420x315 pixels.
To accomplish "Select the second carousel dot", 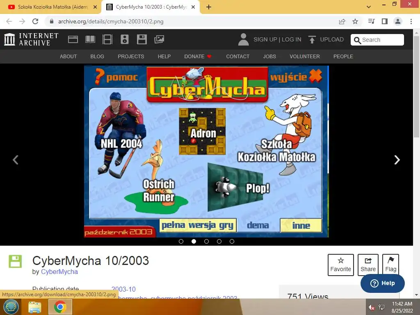I will 194,241.
